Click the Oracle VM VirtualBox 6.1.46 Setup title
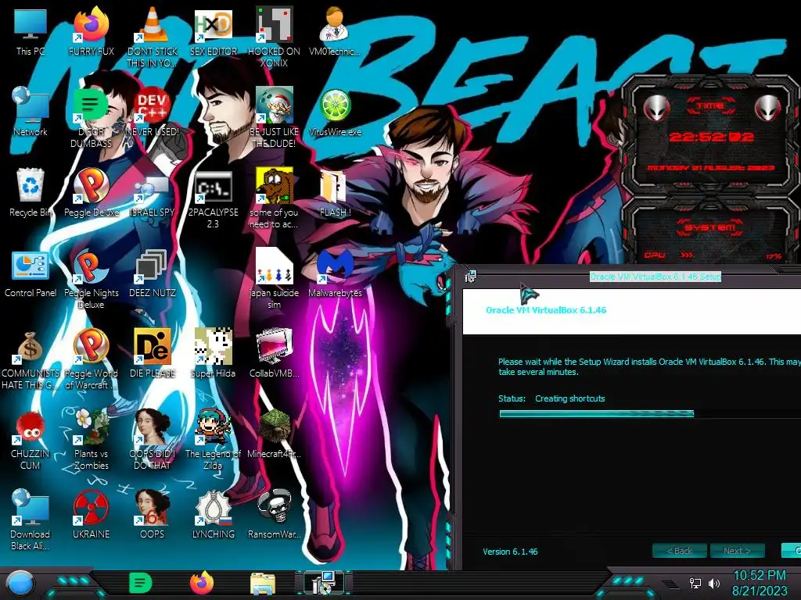 click(x=656, y=277)
